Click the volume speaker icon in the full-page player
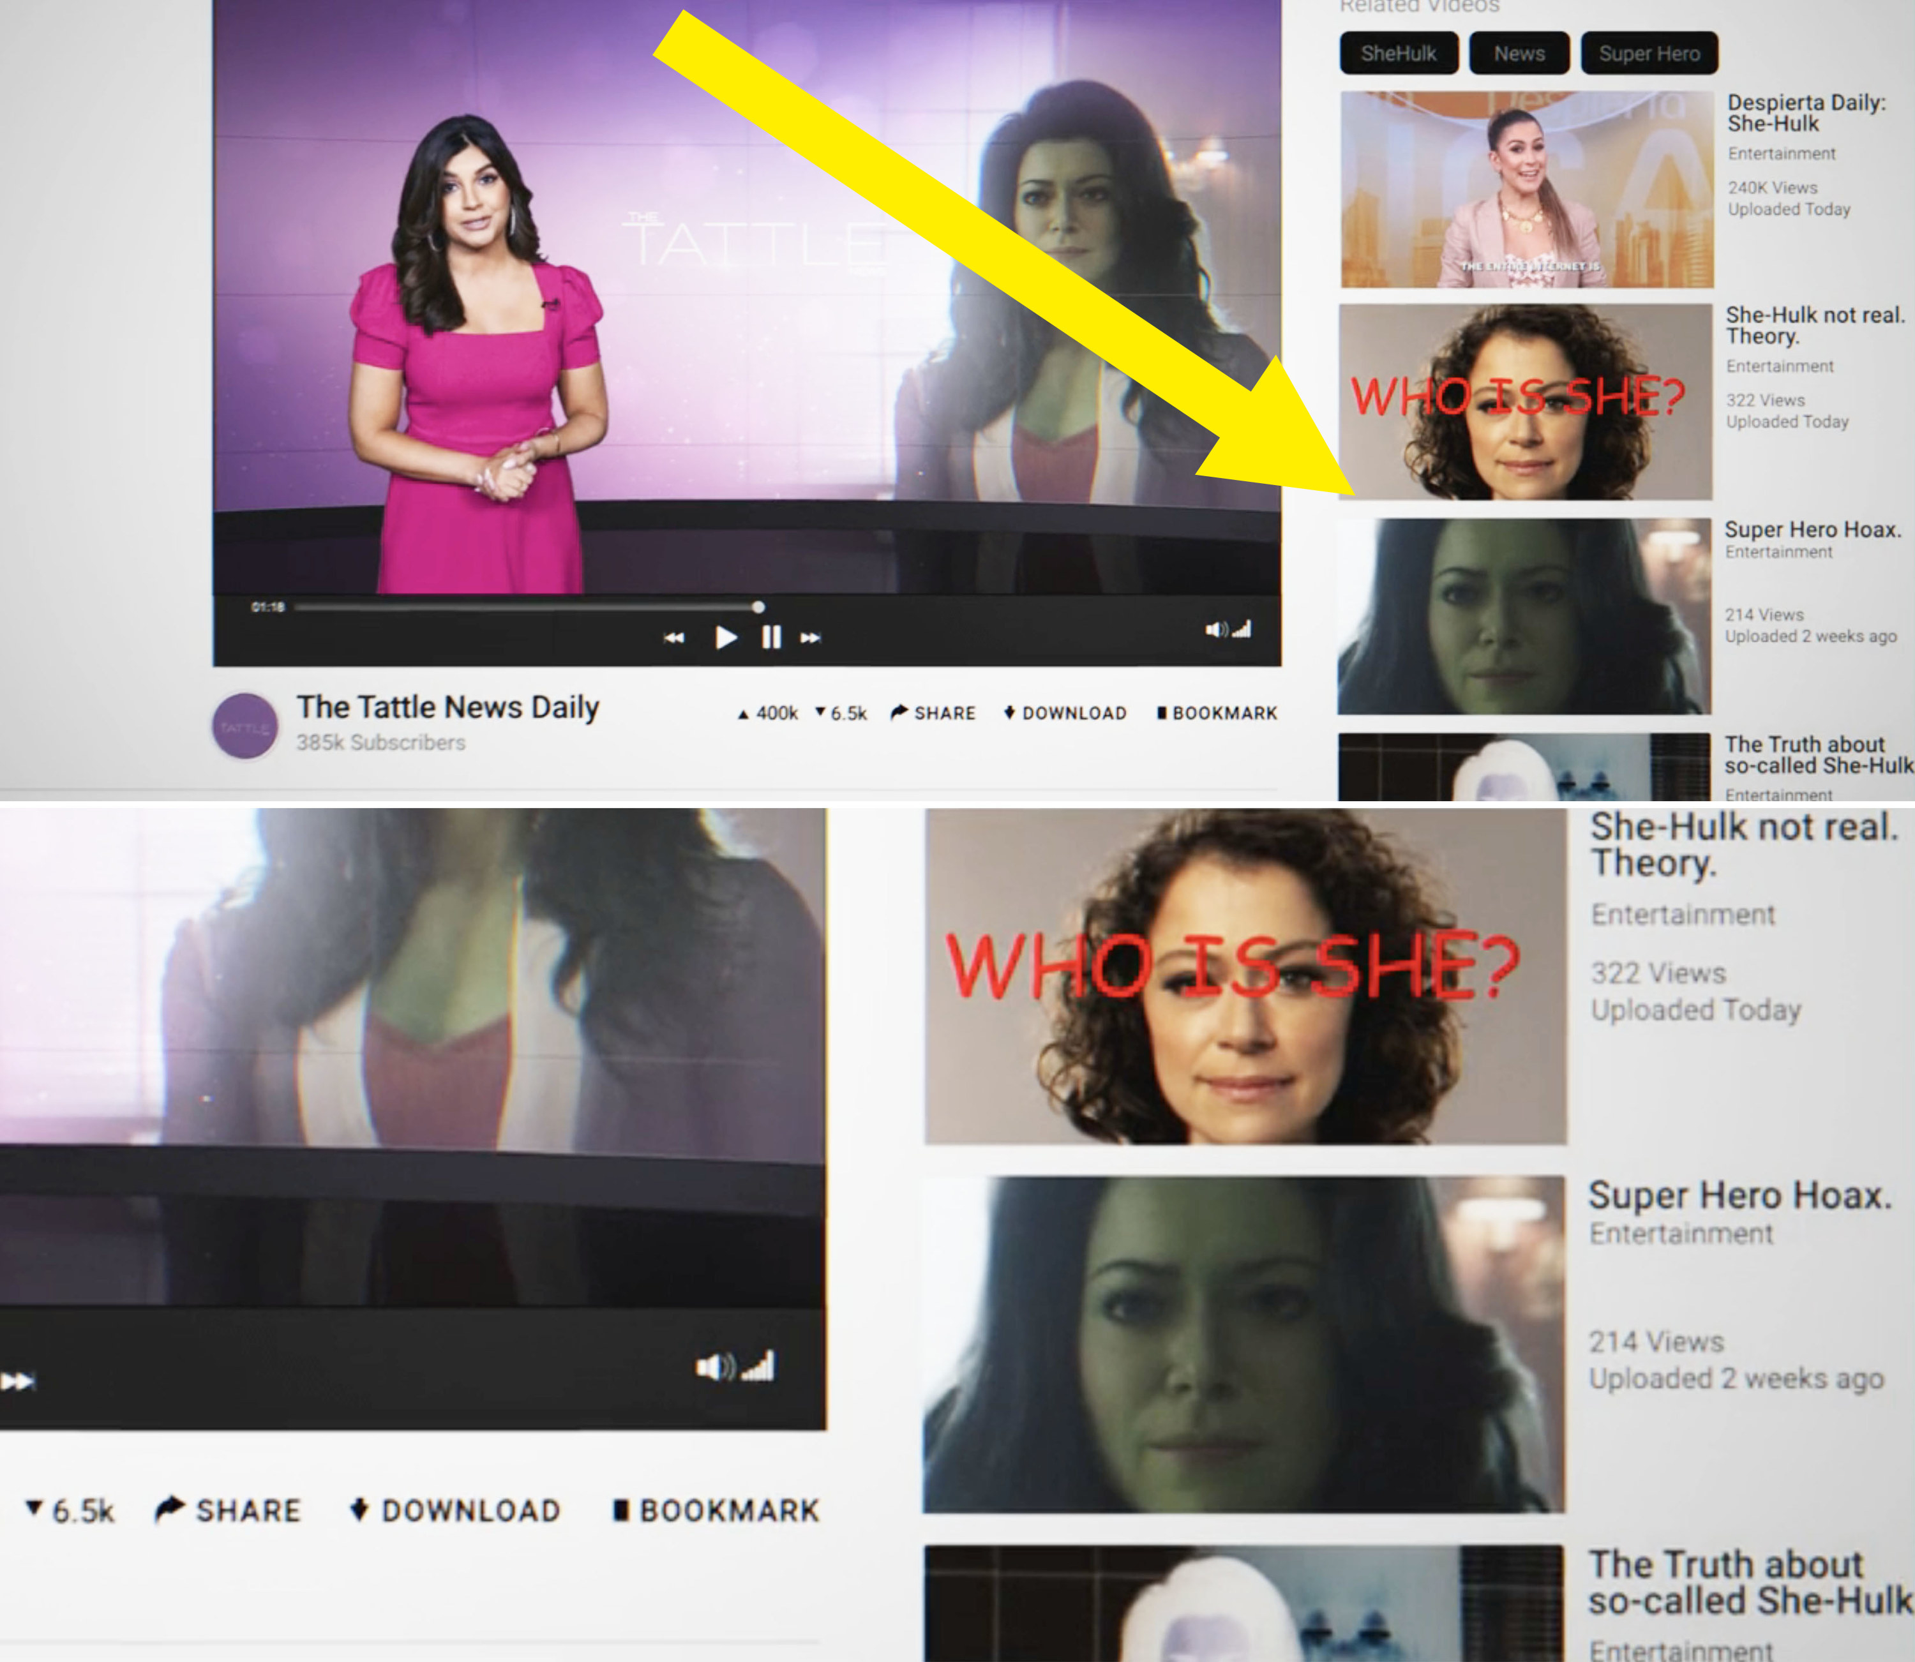This screenshot has width=1915, height=1662. [x=1216, y=630]
